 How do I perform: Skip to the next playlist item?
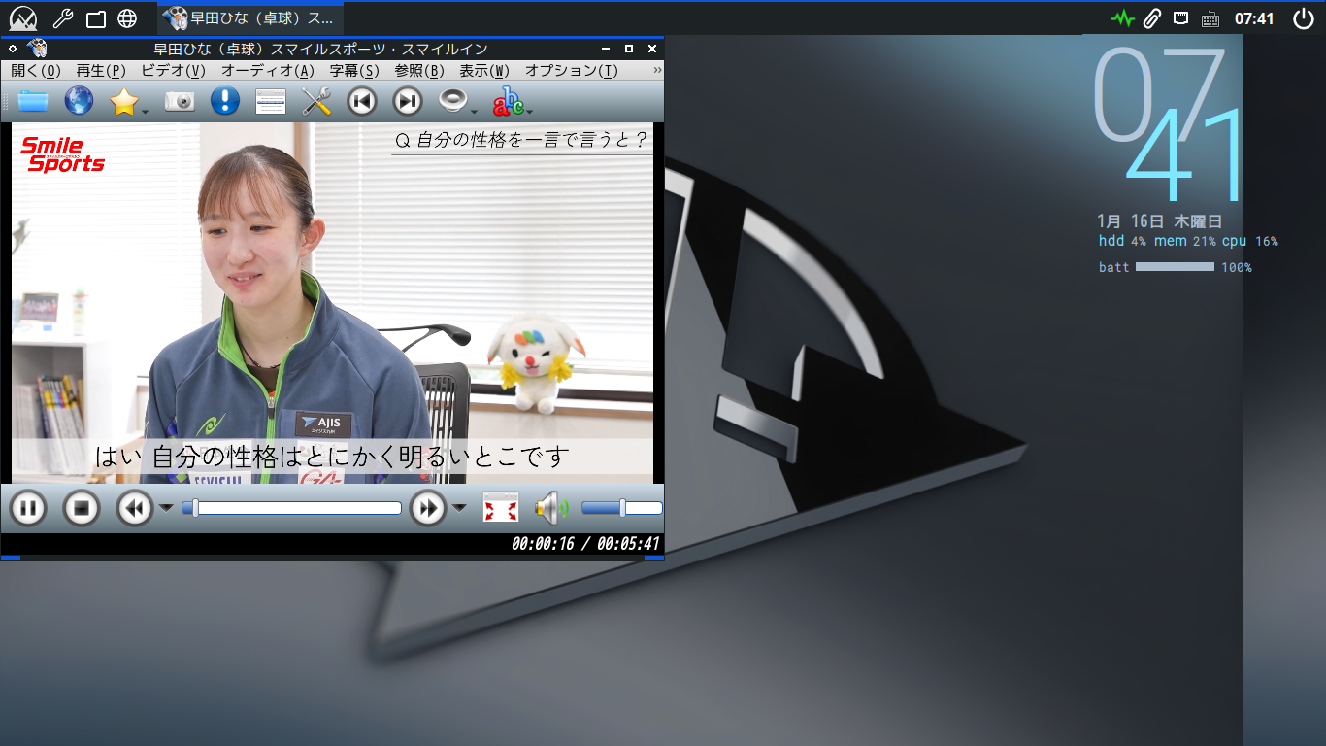408,101
